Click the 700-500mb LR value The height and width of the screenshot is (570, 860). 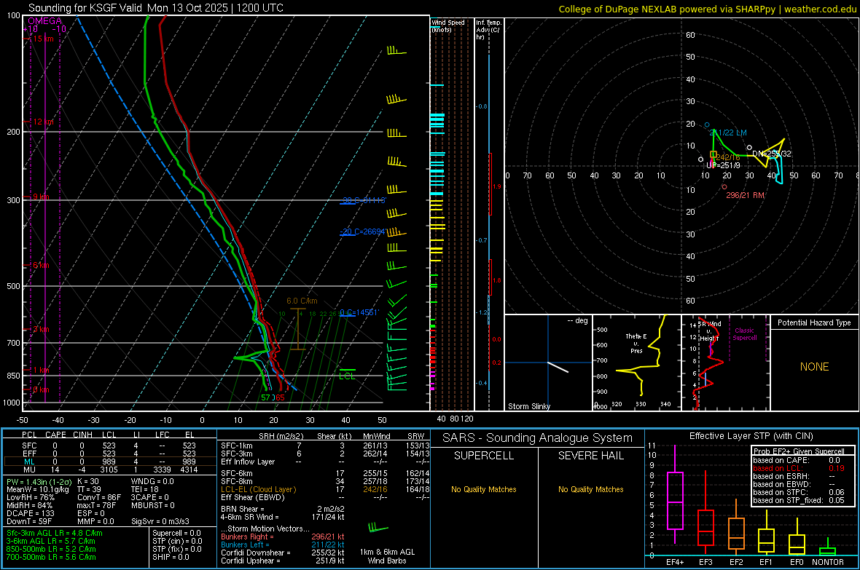tap(51, 557)
